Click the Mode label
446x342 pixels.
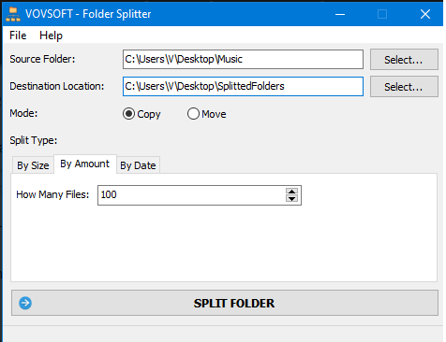23,113
